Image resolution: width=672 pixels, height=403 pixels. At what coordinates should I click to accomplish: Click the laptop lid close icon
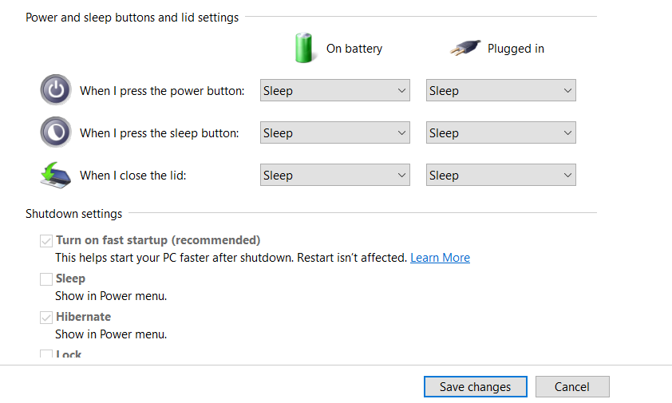point(56,175)
